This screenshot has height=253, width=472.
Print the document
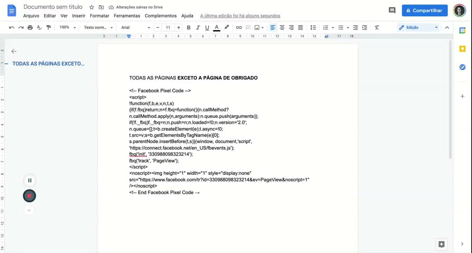click(x=30, y=27)
